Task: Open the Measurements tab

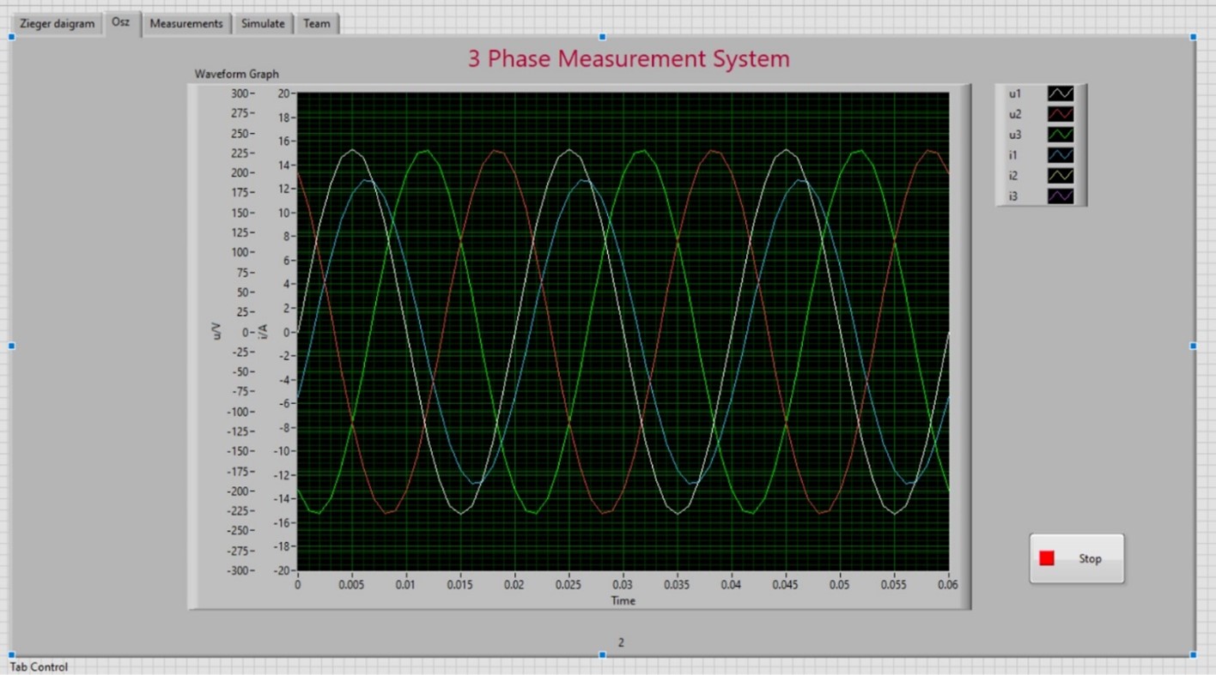Action: point(186,23)
